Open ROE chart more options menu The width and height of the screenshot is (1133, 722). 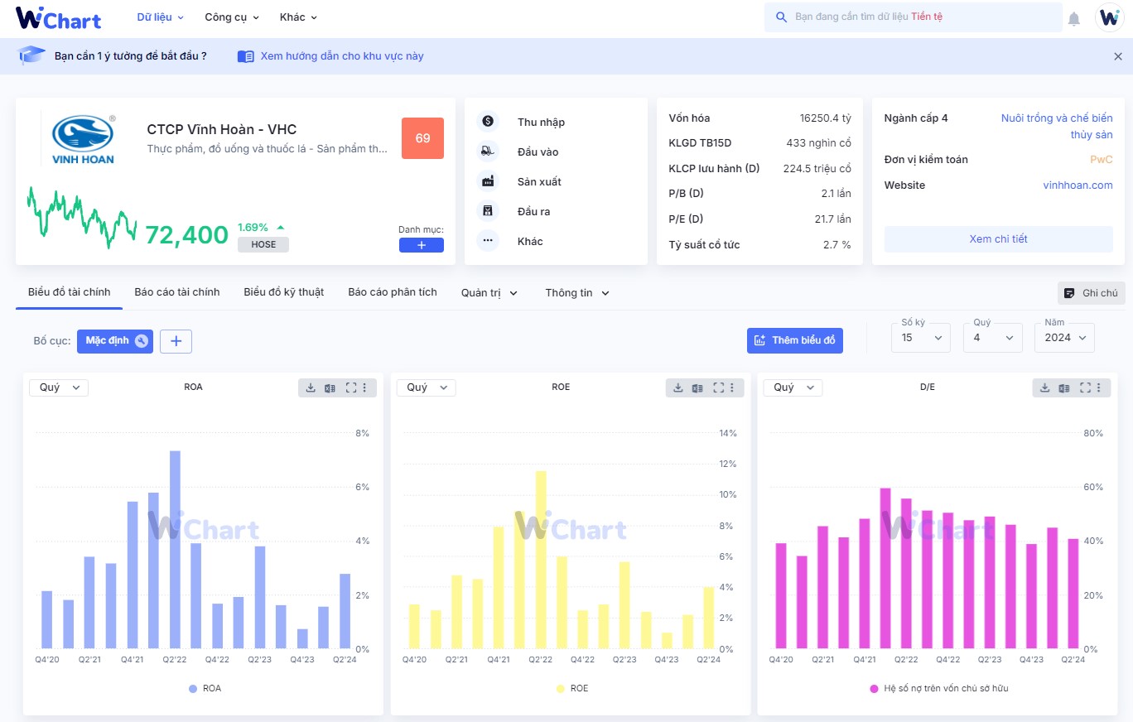(733, 387)
